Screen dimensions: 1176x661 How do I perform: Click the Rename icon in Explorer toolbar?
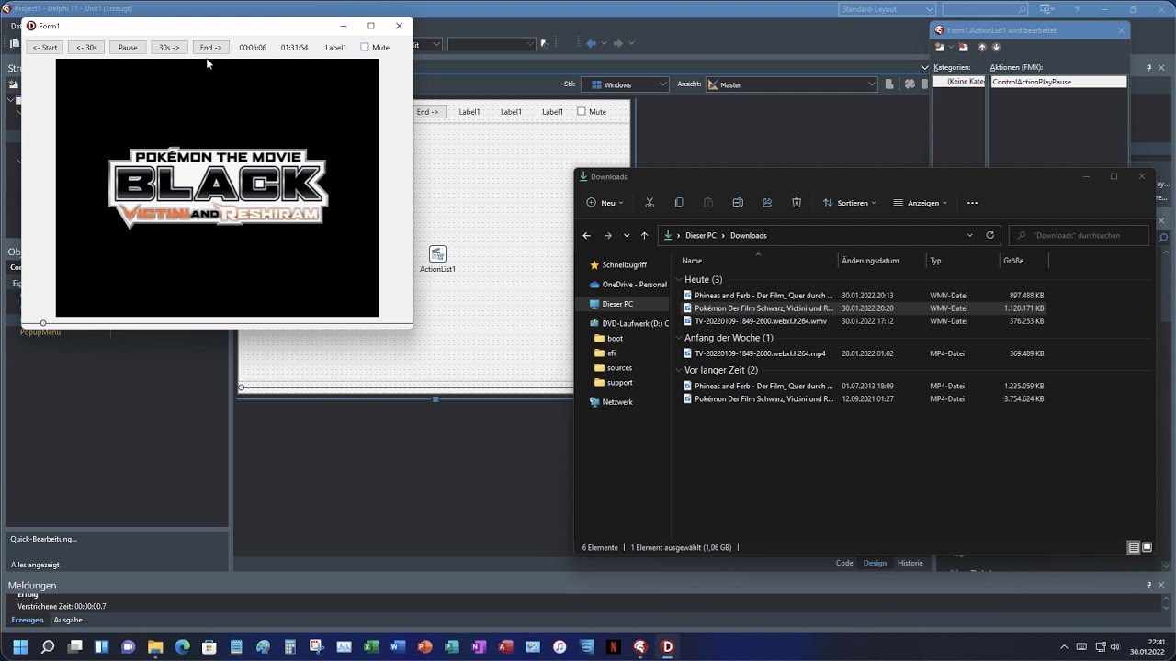(x=738, y=203)
